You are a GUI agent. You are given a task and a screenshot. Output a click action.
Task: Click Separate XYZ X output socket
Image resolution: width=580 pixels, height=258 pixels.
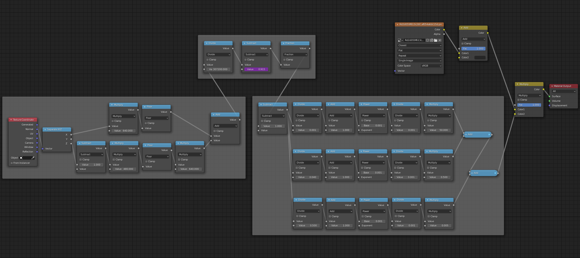[x=71, y=135]
